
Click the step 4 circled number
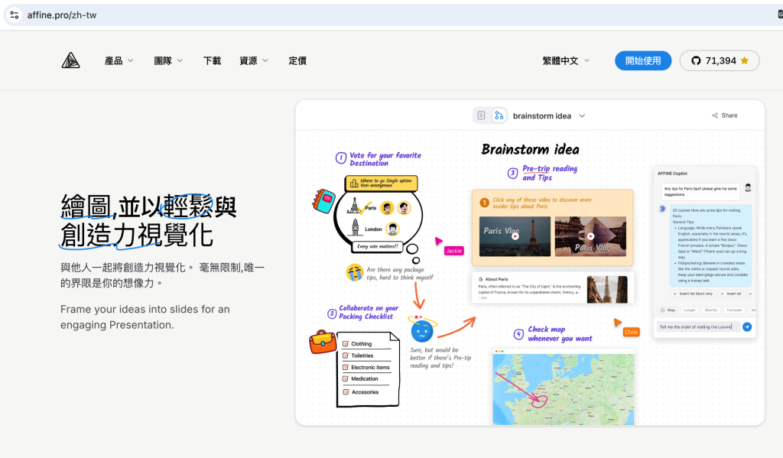pos(518,333)
